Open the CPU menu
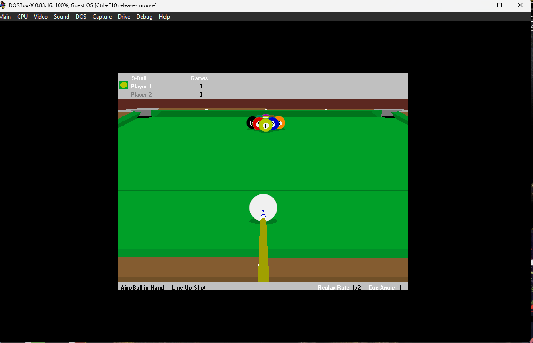The width and height of the screenshot is (533, 343). click(22, 17)
